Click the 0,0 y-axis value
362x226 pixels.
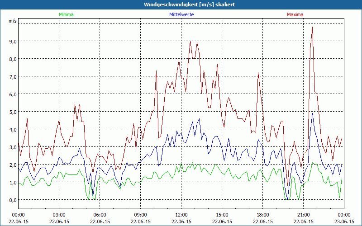click(13, 200)
